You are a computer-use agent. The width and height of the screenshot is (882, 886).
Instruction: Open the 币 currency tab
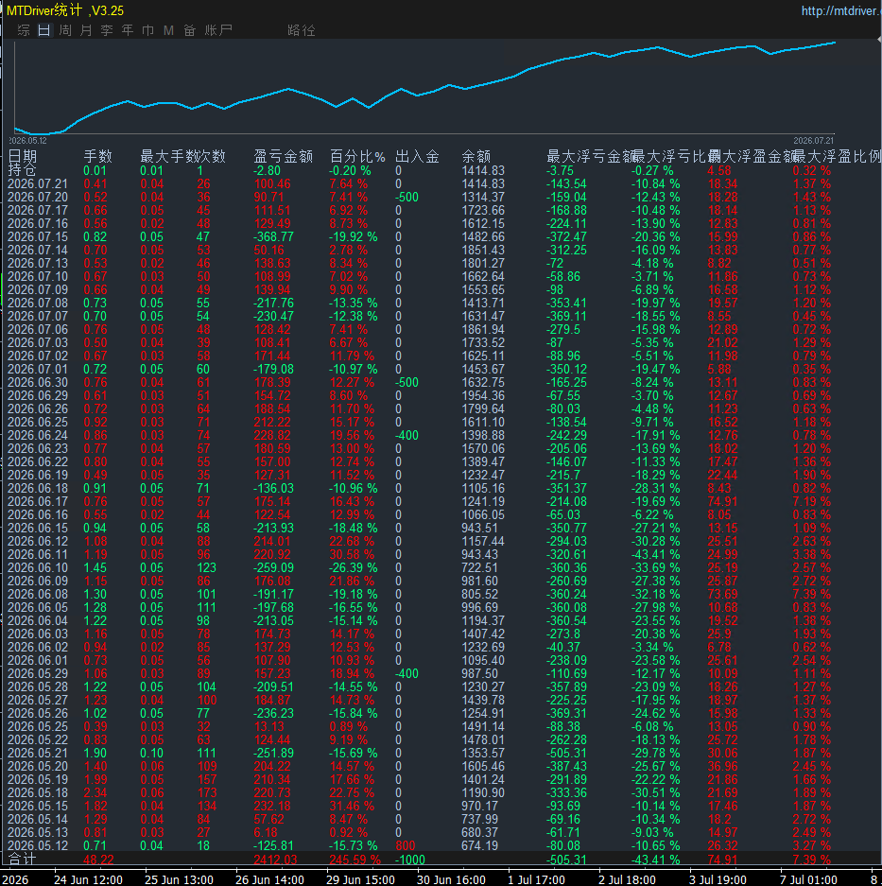coord(148,30)
